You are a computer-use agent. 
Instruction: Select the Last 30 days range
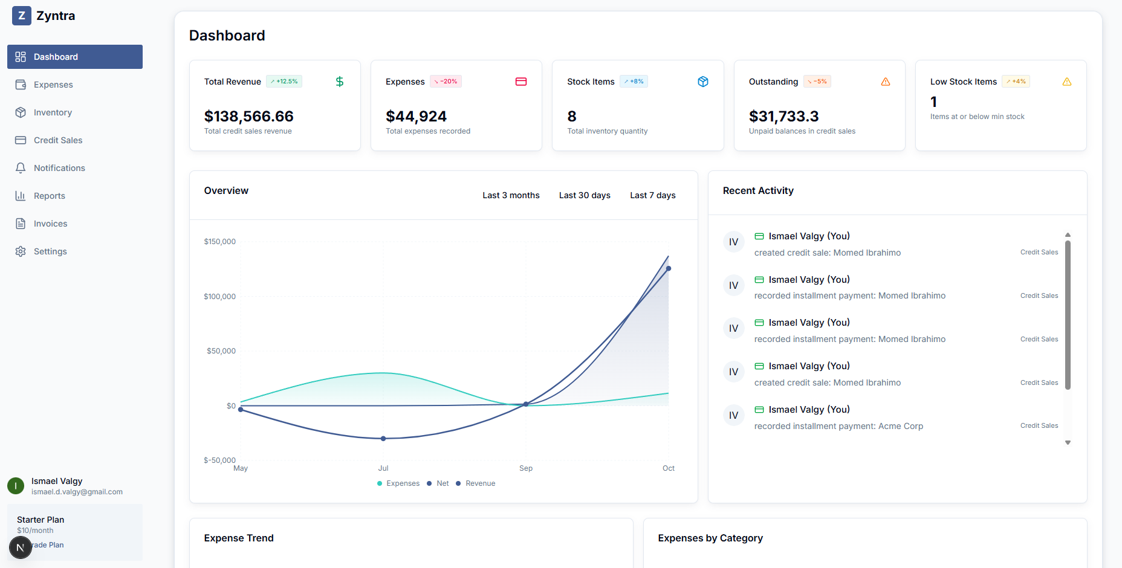(585, 195)
